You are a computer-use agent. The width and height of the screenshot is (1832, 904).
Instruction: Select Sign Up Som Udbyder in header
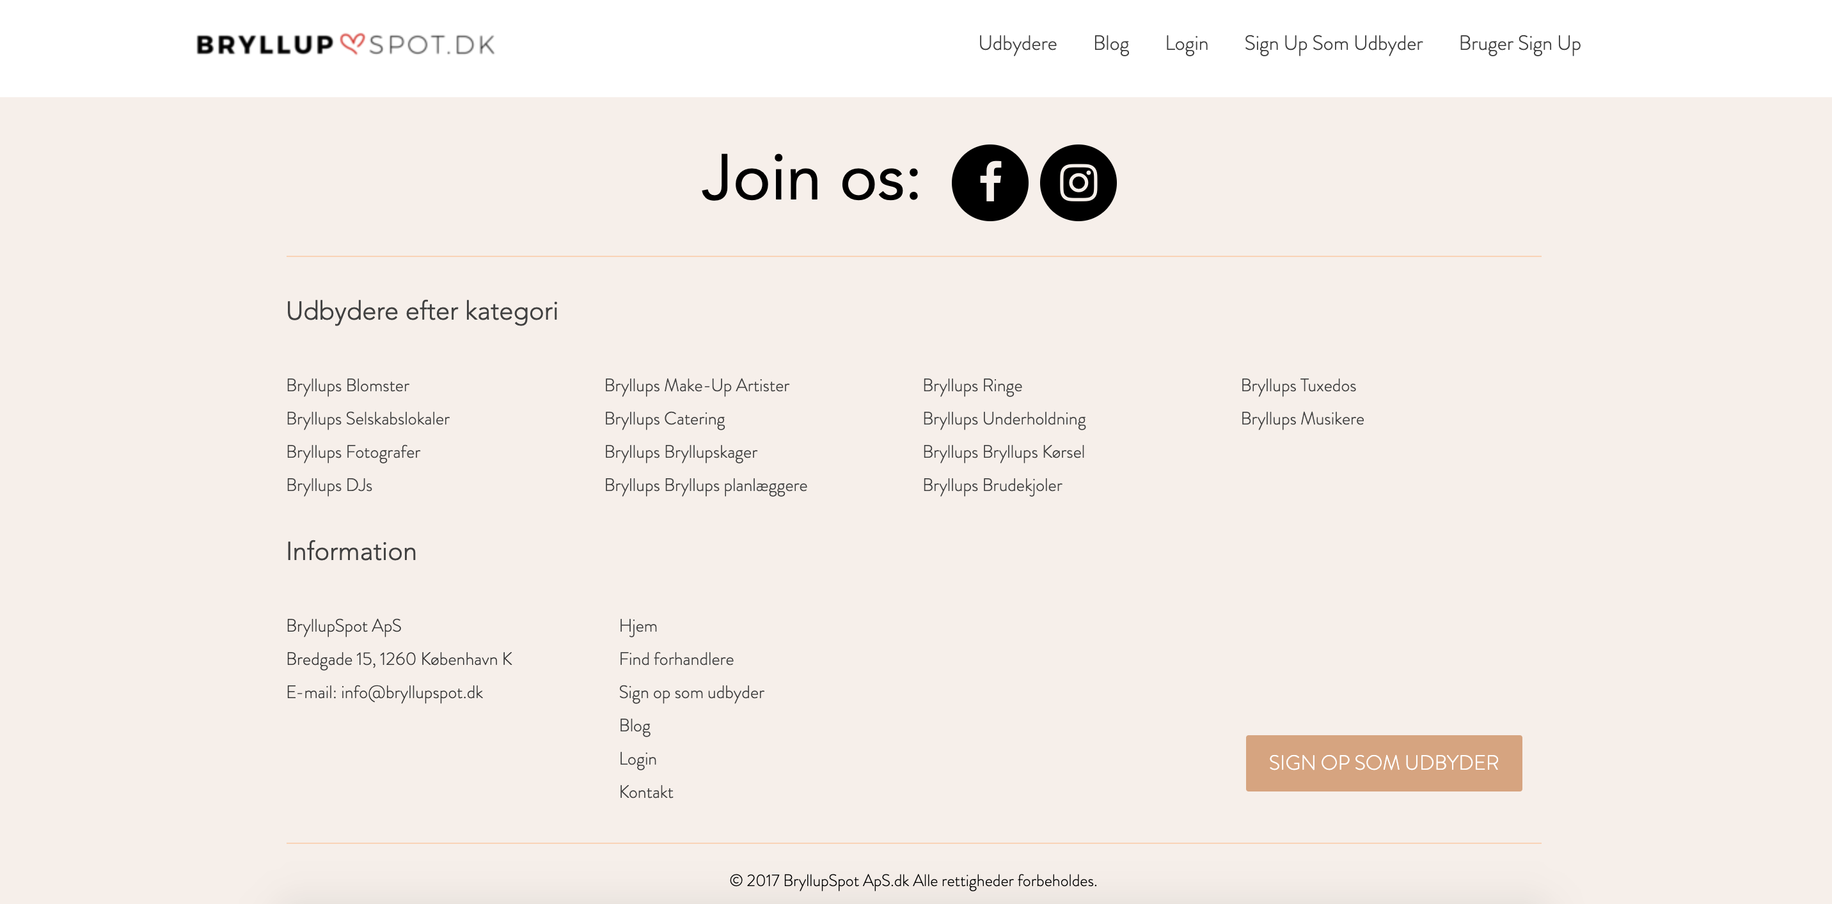(x=1333, y=43)
